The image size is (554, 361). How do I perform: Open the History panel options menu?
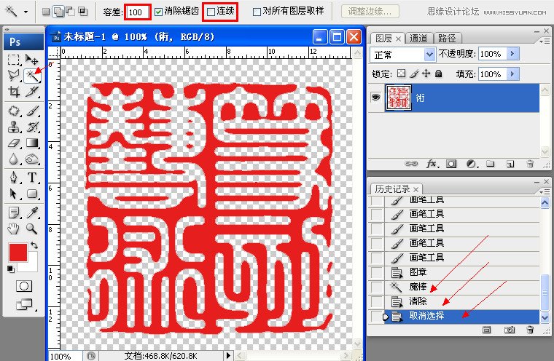[x=544, y=191]
